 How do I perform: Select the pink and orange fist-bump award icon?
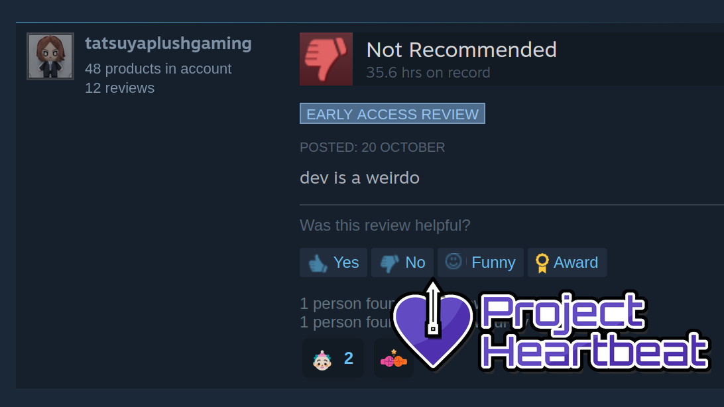click(x=393, y=359)
